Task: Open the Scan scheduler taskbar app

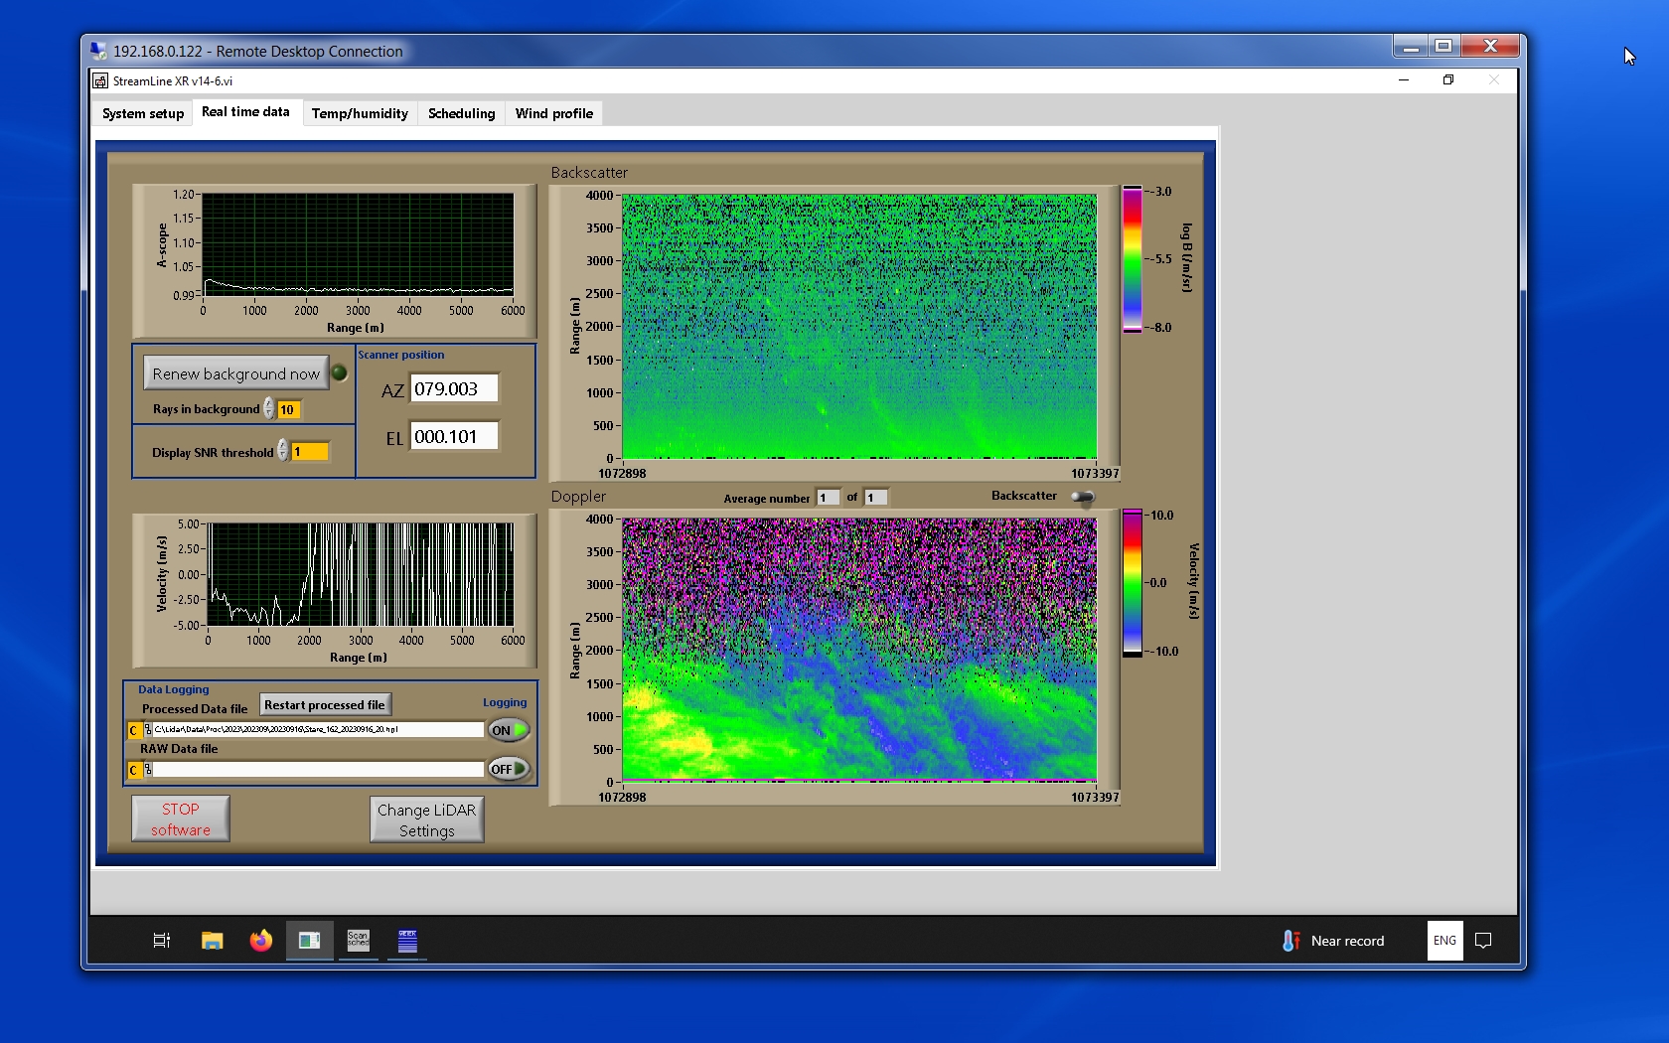Action: [358, 941]
